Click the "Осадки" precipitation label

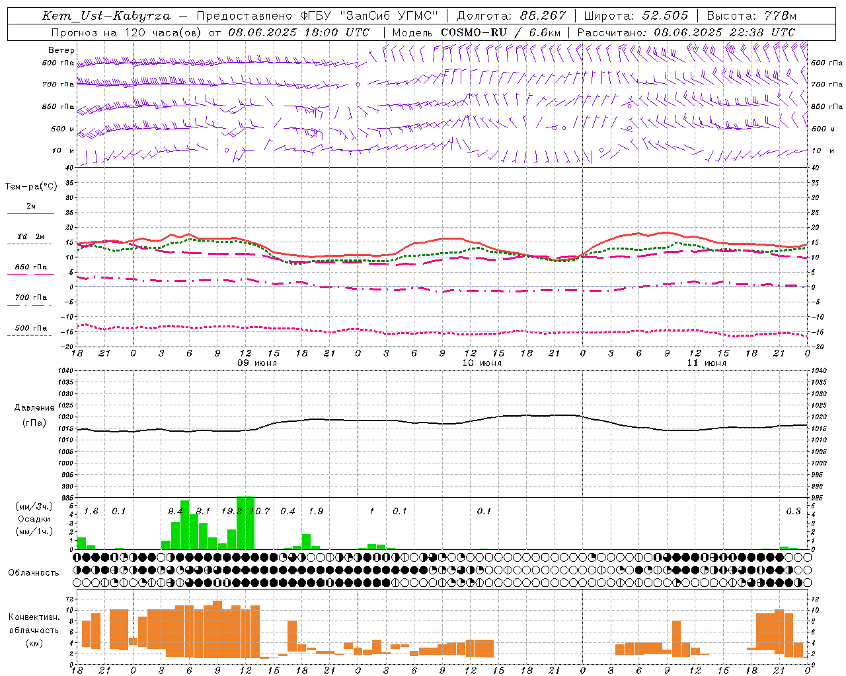(x=34, y=519)
